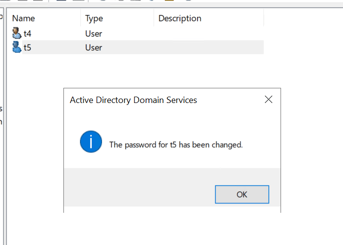The height and width of the screenshot is (245, 343).
Task: Click OK in the password changed dialog
Action: (242, 194)
